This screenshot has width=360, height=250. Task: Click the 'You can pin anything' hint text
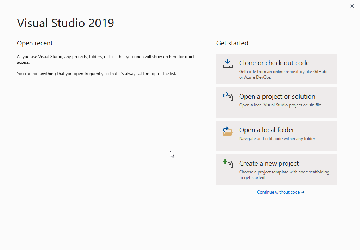click(97, 74)
